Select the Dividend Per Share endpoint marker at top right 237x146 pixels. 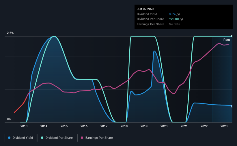point(232,36)
